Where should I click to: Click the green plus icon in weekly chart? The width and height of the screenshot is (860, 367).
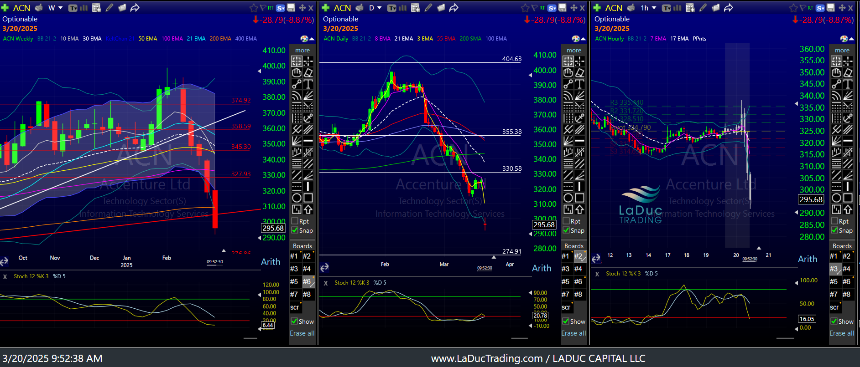click(5, 8)
